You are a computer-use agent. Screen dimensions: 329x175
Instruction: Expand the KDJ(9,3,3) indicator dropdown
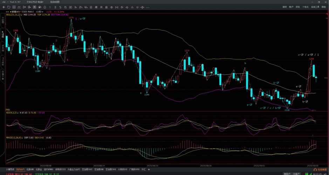tap(18, 113)
